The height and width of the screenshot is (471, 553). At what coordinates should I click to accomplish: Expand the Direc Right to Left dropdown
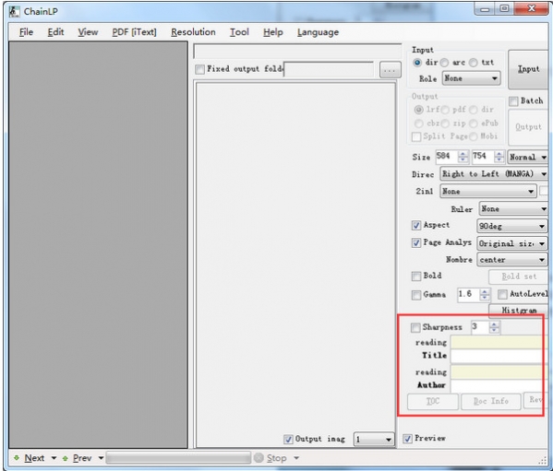coord(493,174)
